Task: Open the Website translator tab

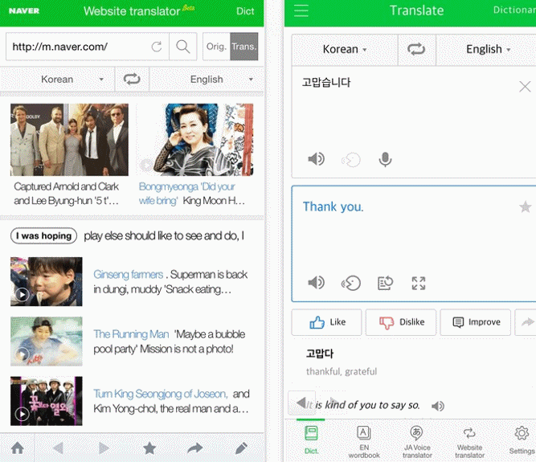Action: click(x=469, y=441)
